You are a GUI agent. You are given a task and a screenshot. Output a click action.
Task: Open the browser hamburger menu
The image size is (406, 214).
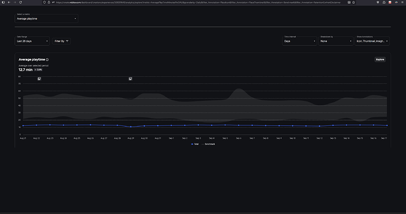click(402, 2)
